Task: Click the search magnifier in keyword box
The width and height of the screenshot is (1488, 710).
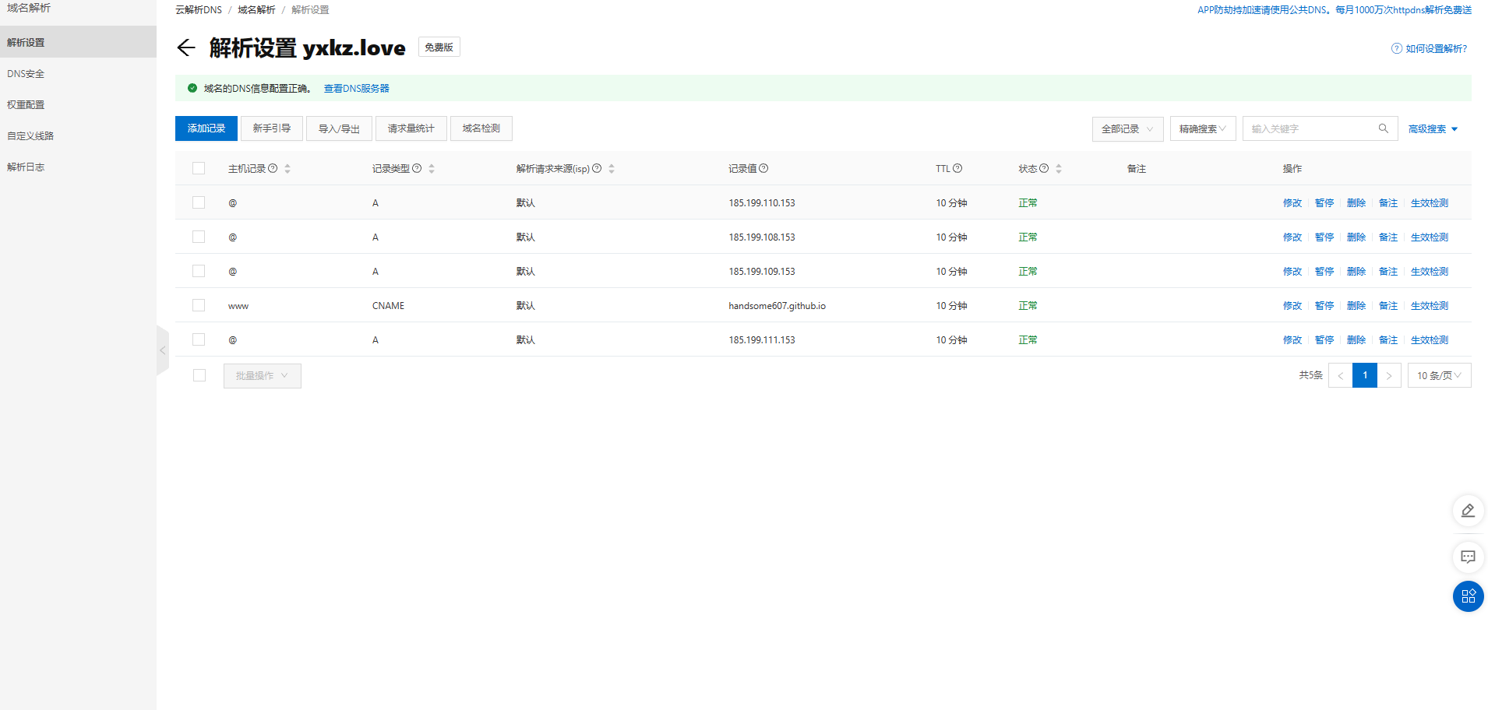Action: click(x=1384, y=128)
